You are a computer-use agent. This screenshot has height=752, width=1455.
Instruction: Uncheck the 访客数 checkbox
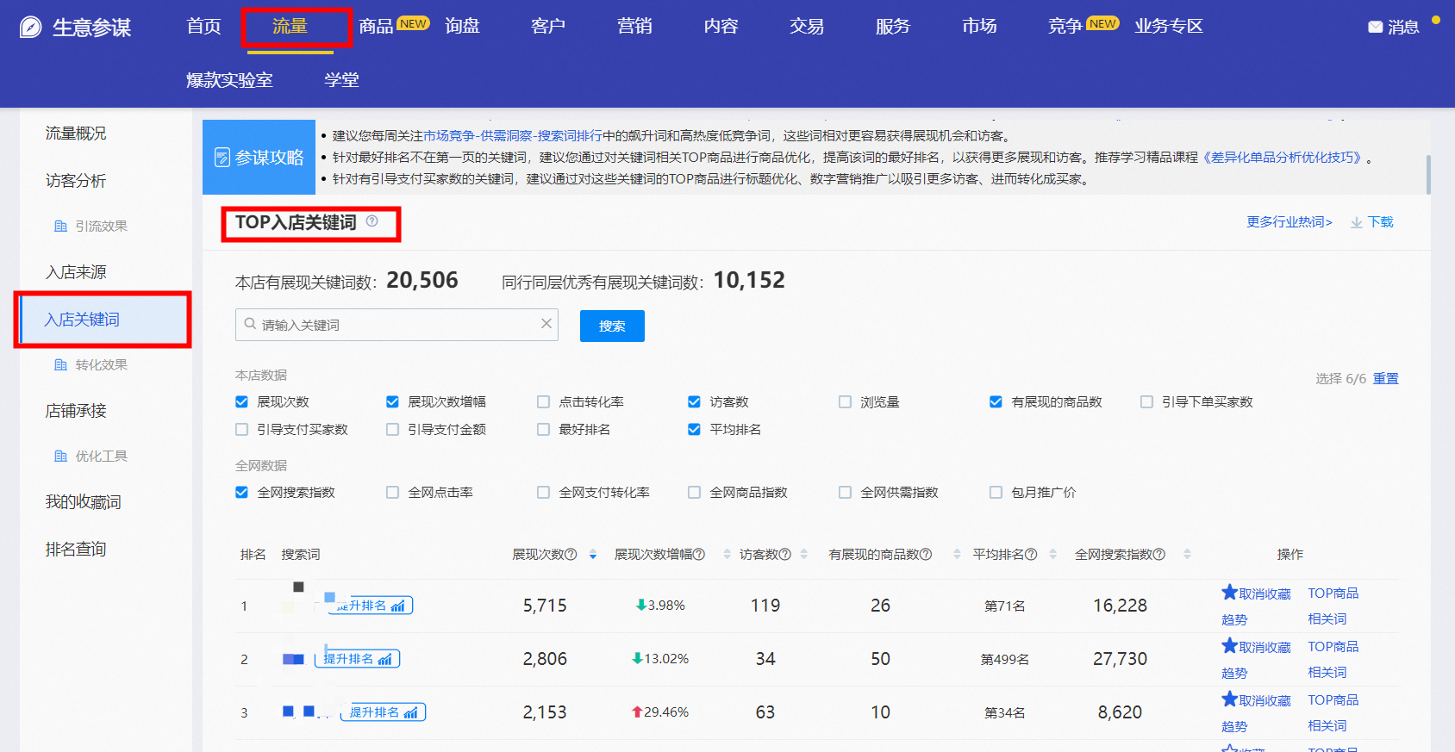click(x=694, y=401)
